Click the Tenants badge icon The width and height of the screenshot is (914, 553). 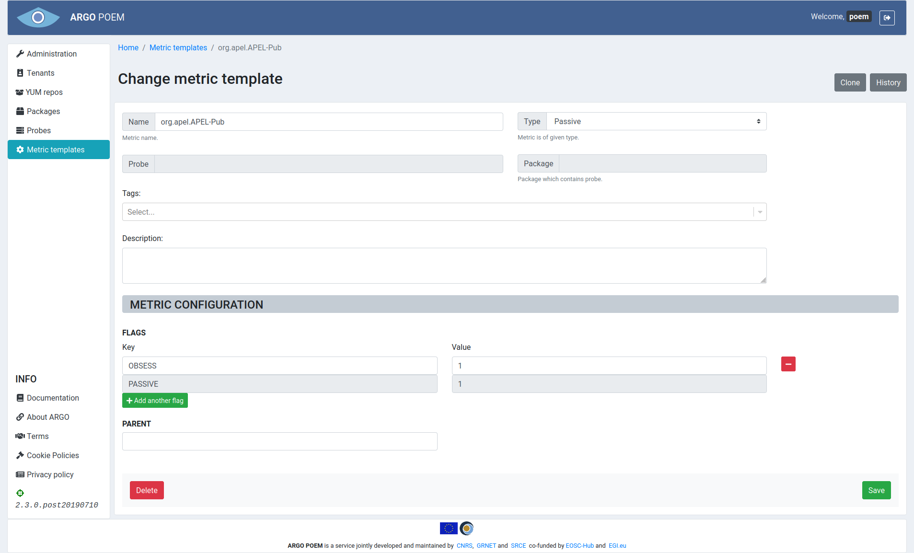coord(20,73)
